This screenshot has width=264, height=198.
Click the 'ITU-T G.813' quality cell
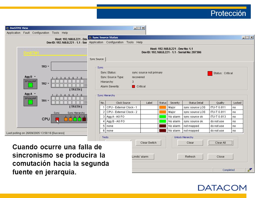(220, 117)
